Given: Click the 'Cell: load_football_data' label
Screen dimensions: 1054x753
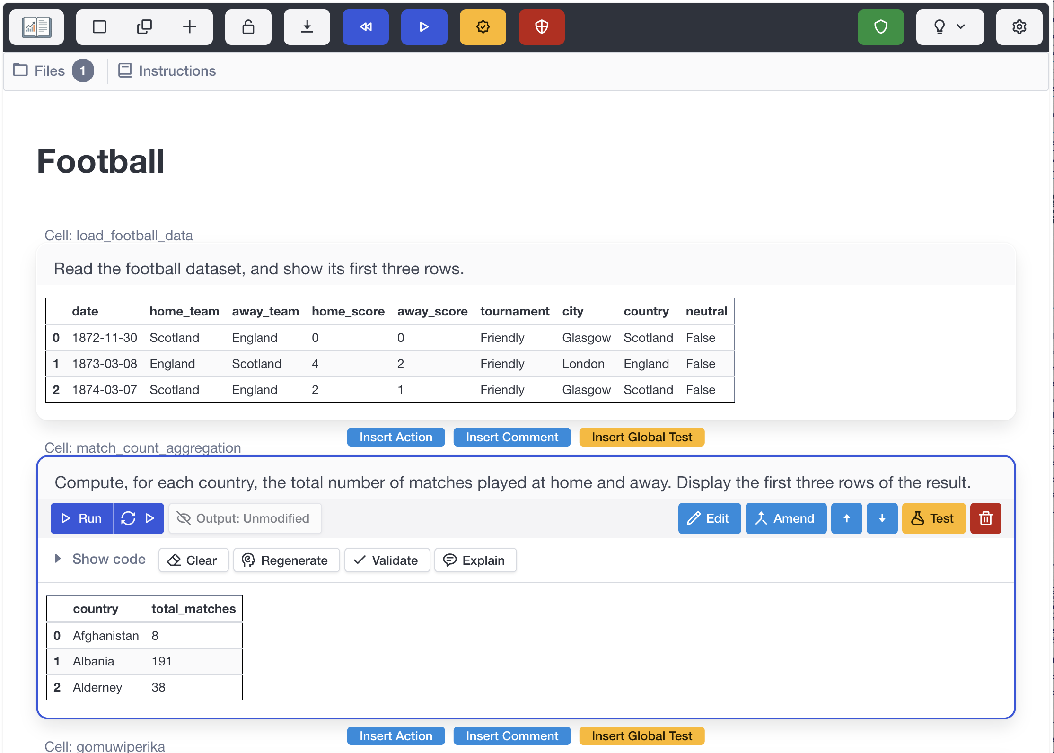Looking at the screenshot, I should [119, 236].
